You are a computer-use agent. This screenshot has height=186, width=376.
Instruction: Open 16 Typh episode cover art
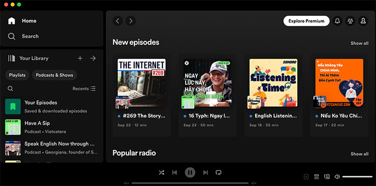click(208, 82)
